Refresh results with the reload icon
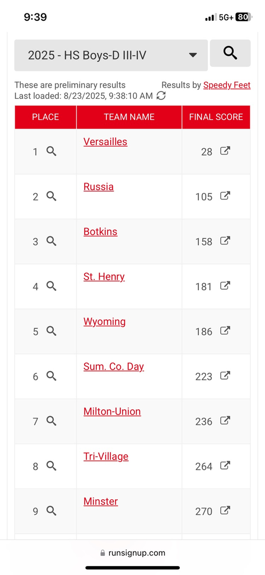Image resolution: width=265 pixels, height=575 pixels. point(161,95)
